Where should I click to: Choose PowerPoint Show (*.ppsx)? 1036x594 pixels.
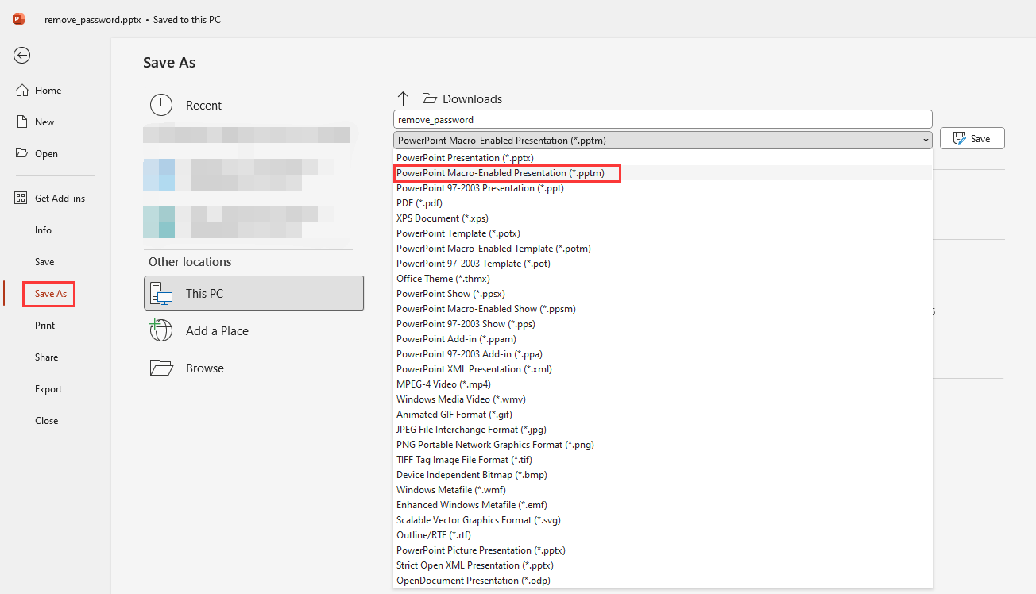[663, 294]
